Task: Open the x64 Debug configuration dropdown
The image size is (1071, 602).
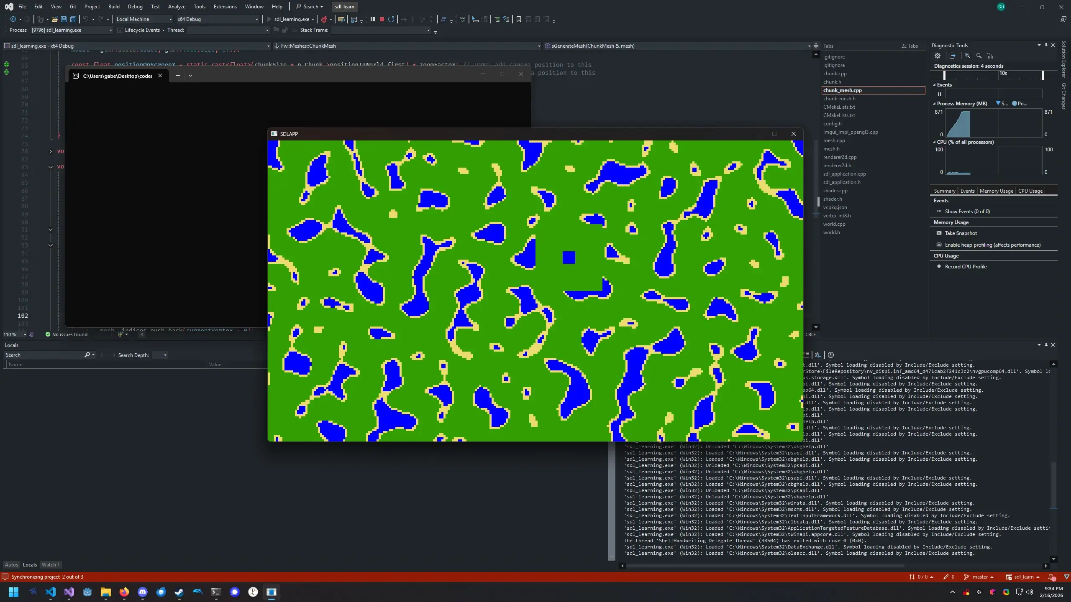Action: pos(256,19)
